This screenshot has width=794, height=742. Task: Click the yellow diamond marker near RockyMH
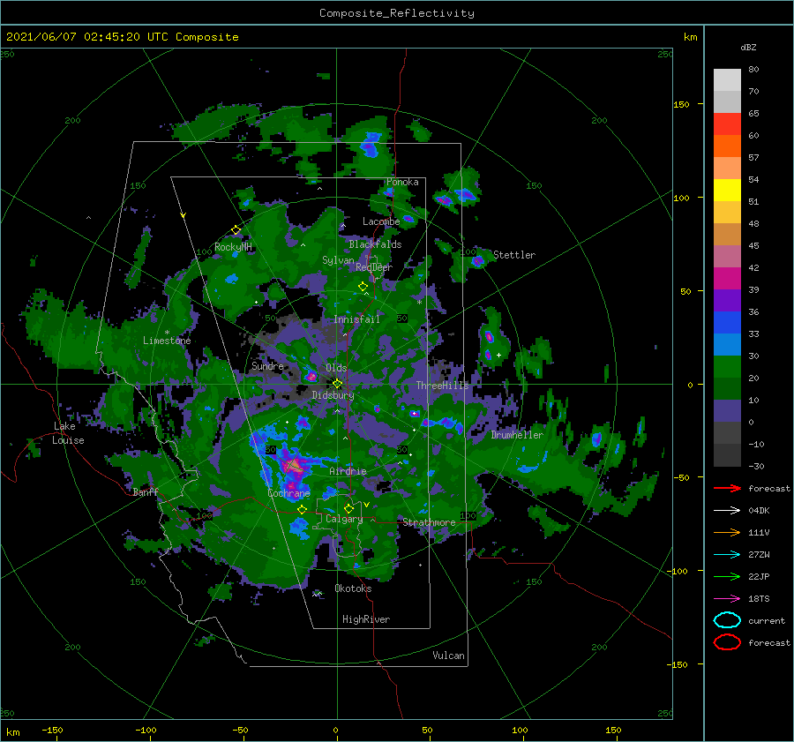(236, 230)
